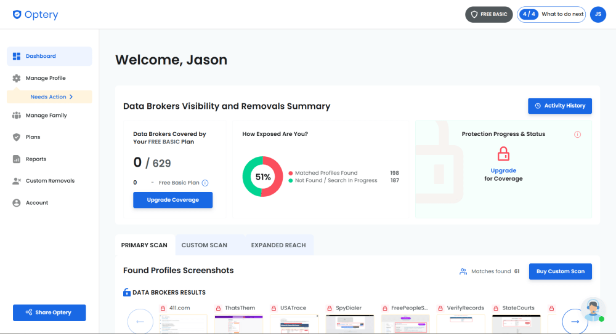Click the Manage Family people icon

point(17,116)
